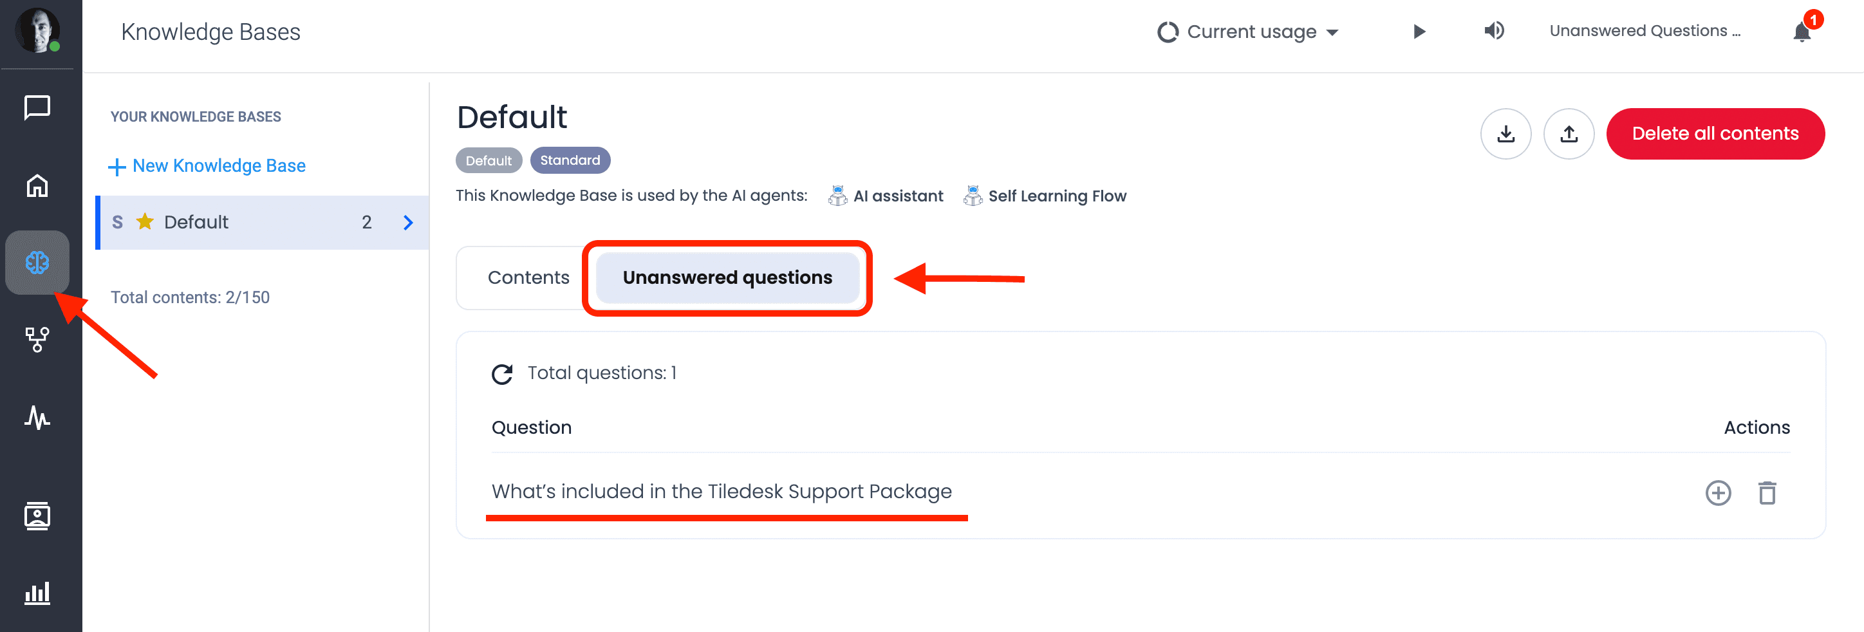Open the flows branch icon in sidebar
Screen dimensions: 1864x632
click(x=37, y=339)
